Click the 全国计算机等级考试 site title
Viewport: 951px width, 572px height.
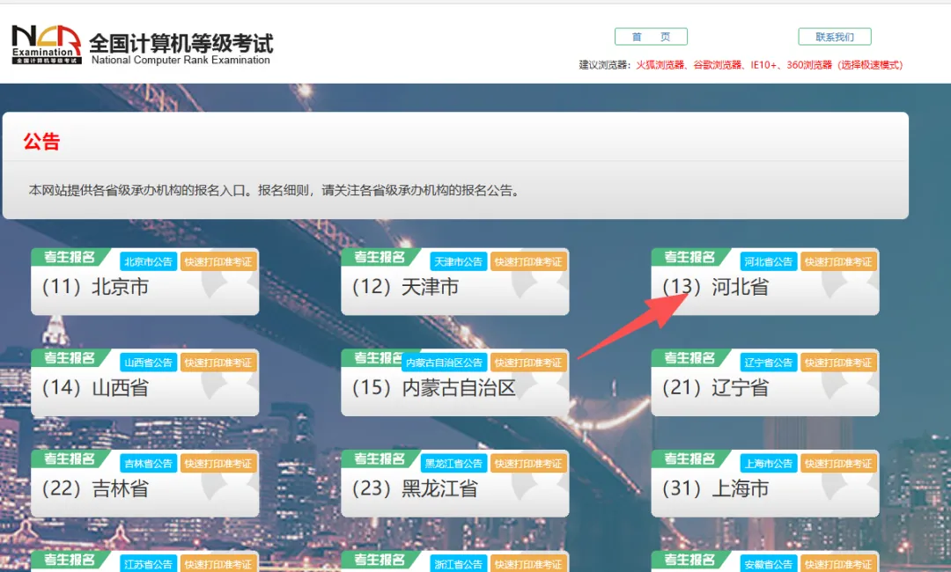(181, 44)
